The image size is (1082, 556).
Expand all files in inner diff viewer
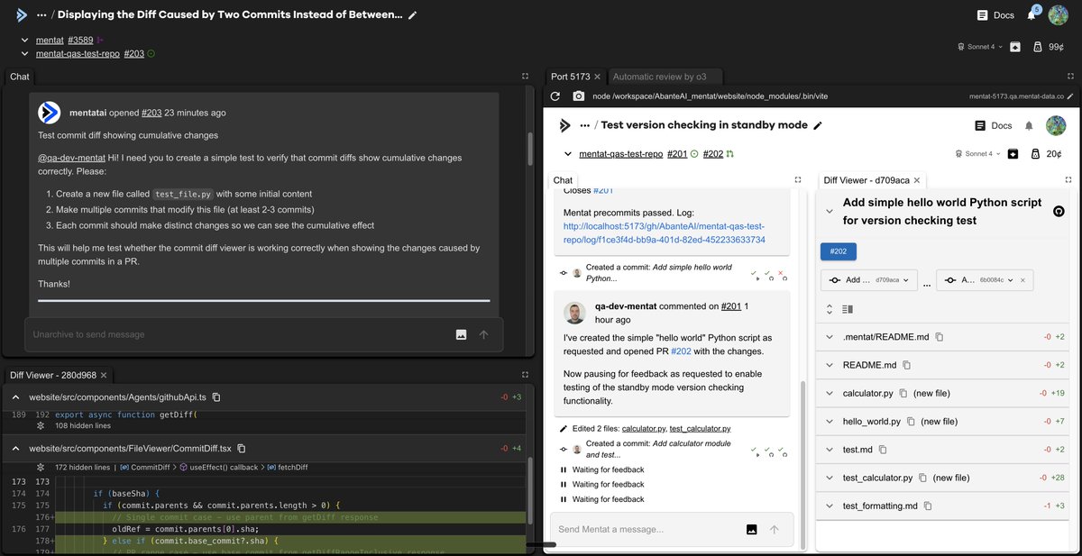click(830, 309)
